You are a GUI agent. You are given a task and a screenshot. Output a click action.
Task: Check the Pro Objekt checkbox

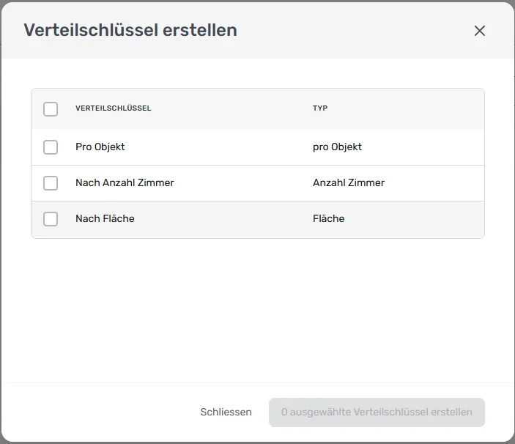point(51,147)
